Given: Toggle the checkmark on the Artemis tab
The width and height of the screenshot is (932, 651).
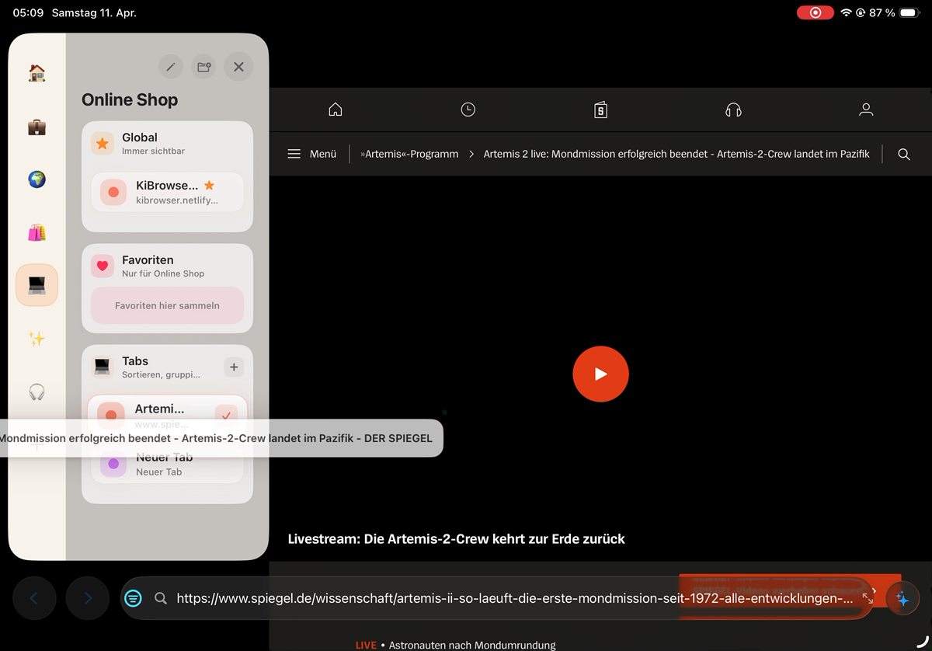Looking at the screenshot, I should pos(227,415).
